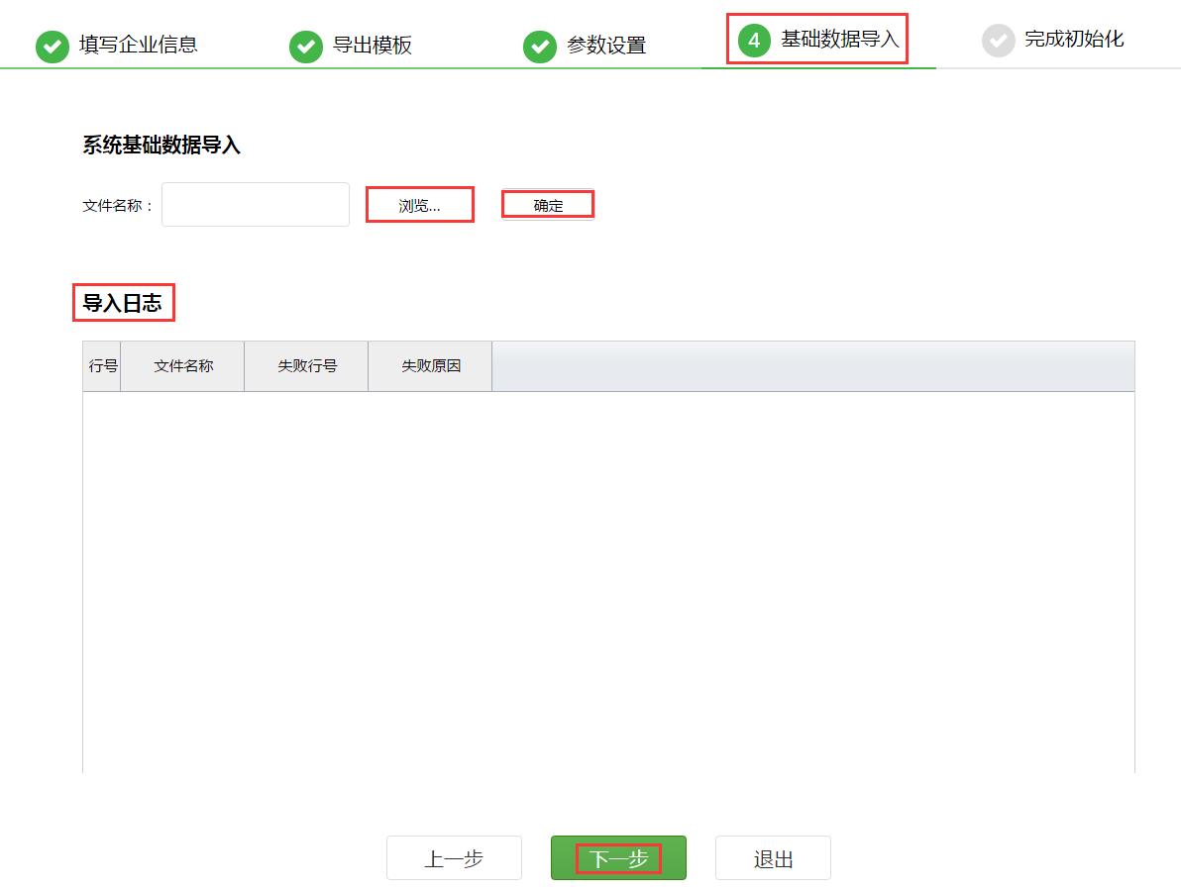
Task: Click the grey checkmark beside 完成初始化
Action: (998, 41)
